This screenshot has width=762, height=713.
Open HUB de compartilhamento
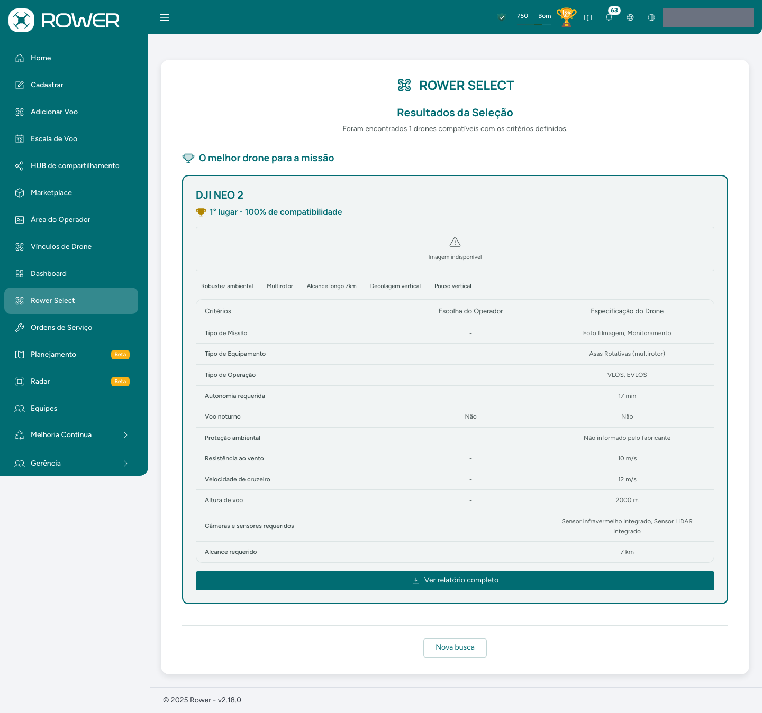[71, 166]
